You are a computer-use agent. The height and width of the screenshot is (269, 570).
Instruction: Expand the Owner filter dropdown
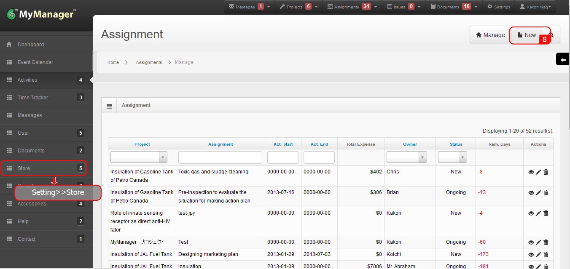tap(406, 157)
